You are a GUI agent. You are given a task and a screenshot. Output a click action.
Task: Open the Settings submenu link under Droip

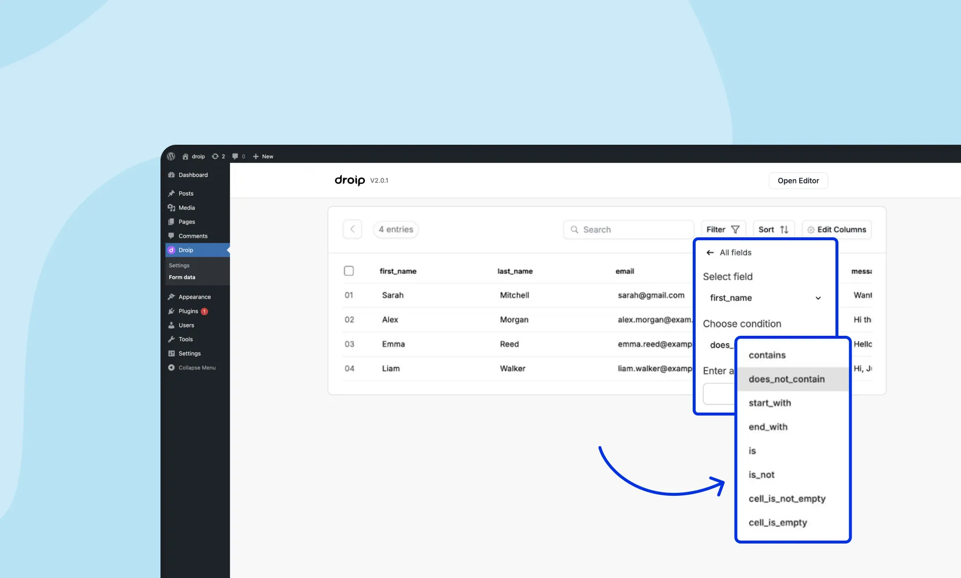click(179, 265)
